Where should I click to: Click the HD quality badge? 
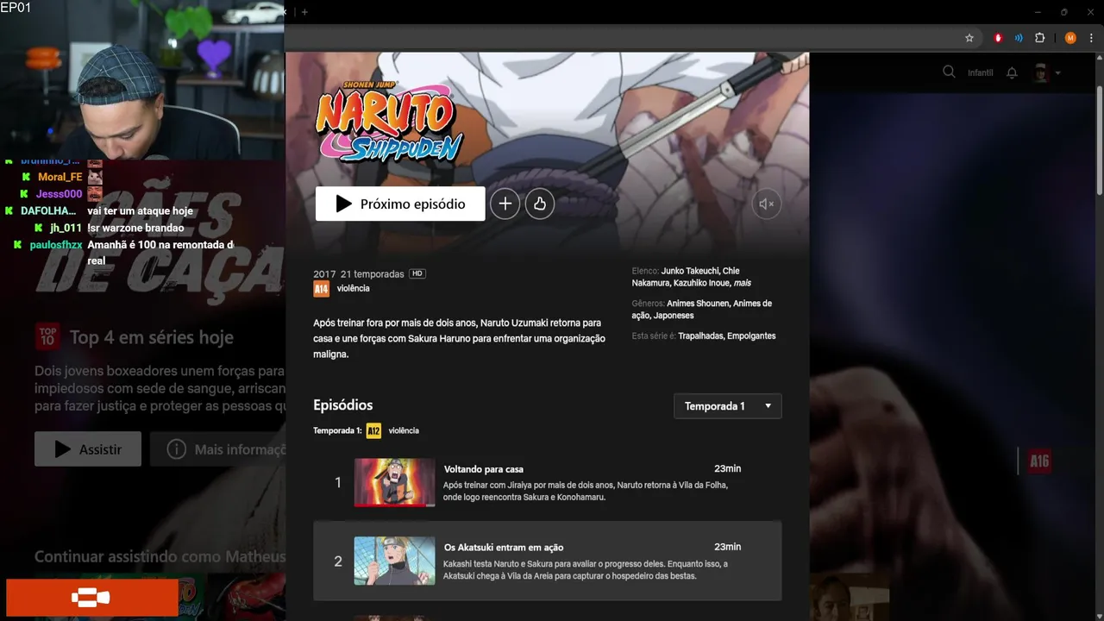pos(417,273)
